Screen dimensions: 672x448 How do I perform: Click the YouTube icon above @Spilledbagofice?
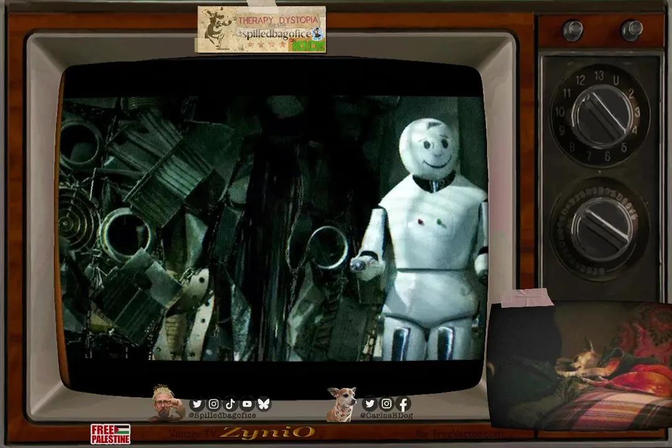[x=247, y=404]
